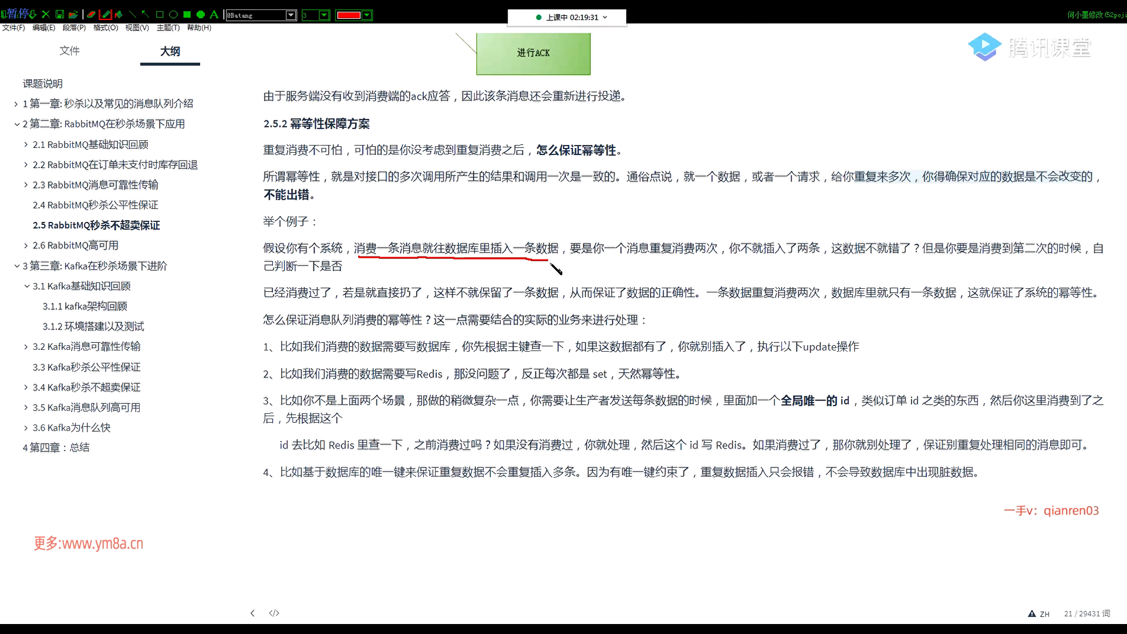Toggle sidebar with the bottom left chevron
The width and height of the screenshot is (1127, 634).
[252, 613]
